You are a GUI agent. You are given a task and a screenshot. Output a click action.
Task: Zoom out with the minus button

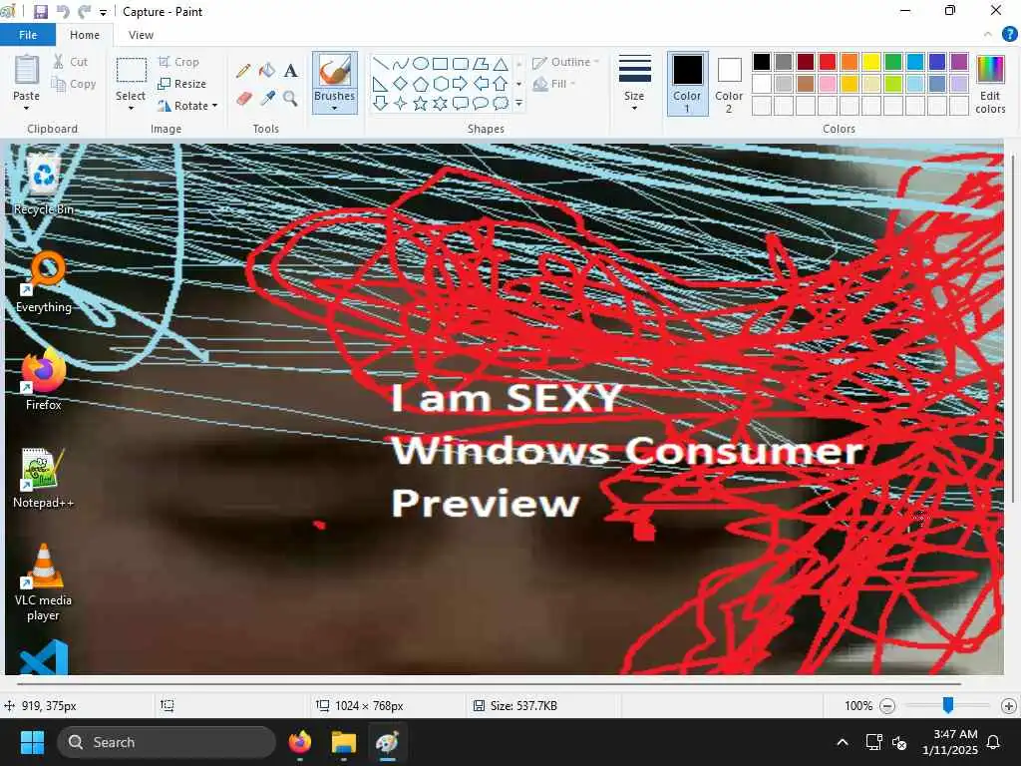click(886, 705)
